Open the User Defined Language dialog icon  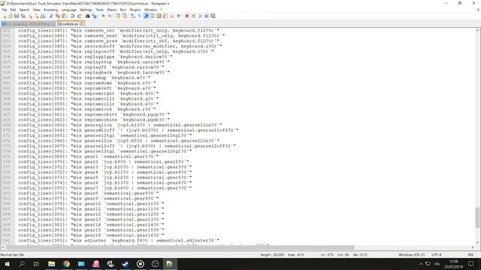click(x=153, y=16)
